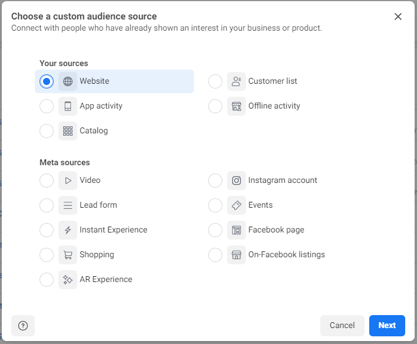
Task: Choose the Lead form radio button
Action: point(47,205)
